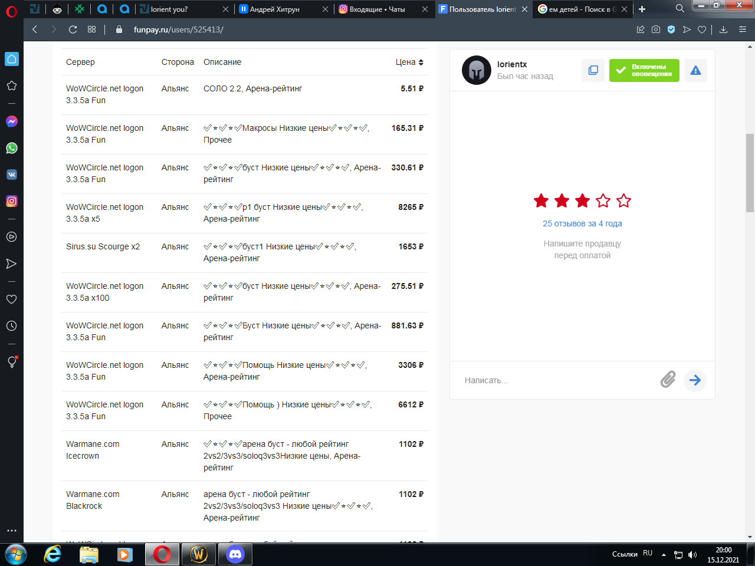Sort listings by Цена column
Viewport: 755px width, 566px height.
(409, 62)
